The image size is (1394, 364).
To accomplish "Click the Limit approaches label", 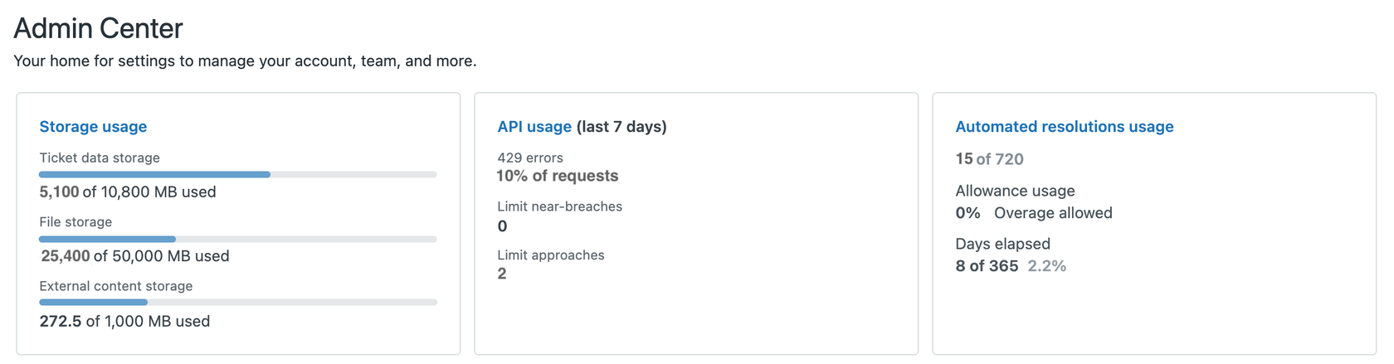I will pyautogui.click(x=550, y=255).
